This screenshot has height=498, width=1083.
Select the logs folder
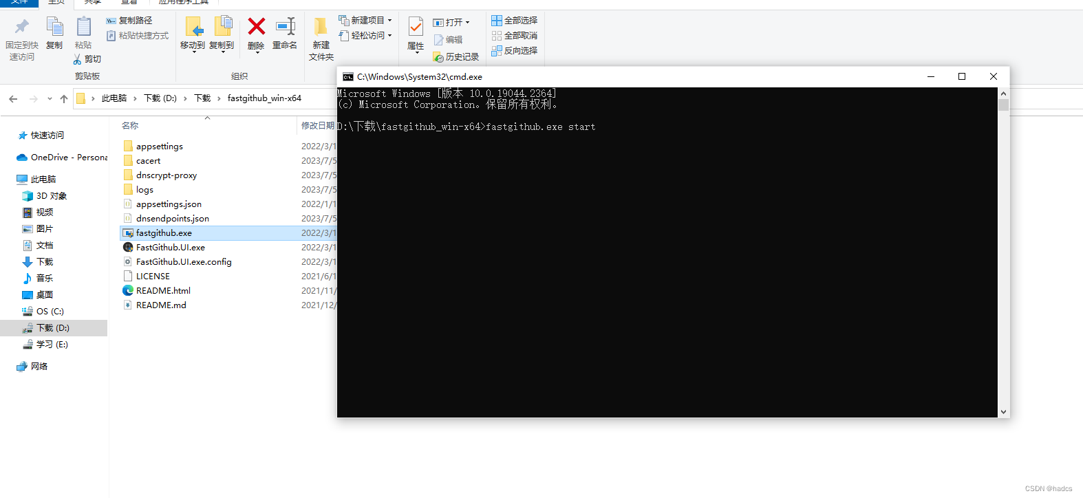point(138,190)
